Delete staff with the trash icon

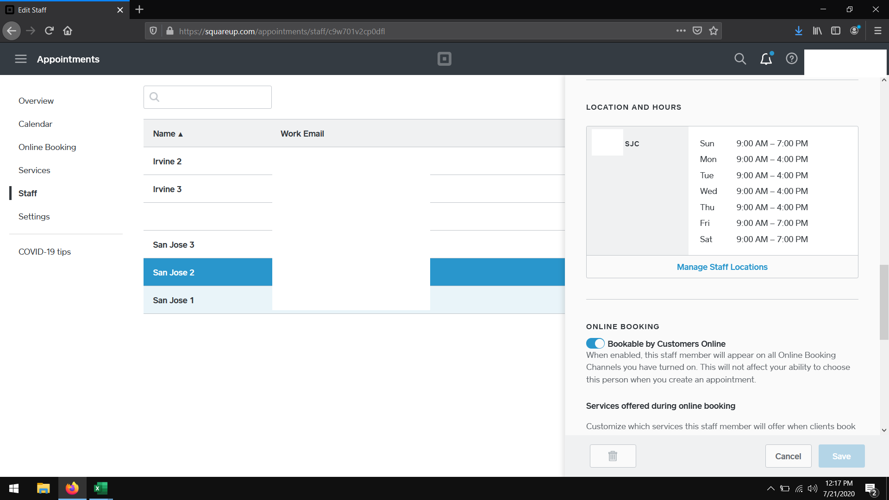(x=613, y=456)
